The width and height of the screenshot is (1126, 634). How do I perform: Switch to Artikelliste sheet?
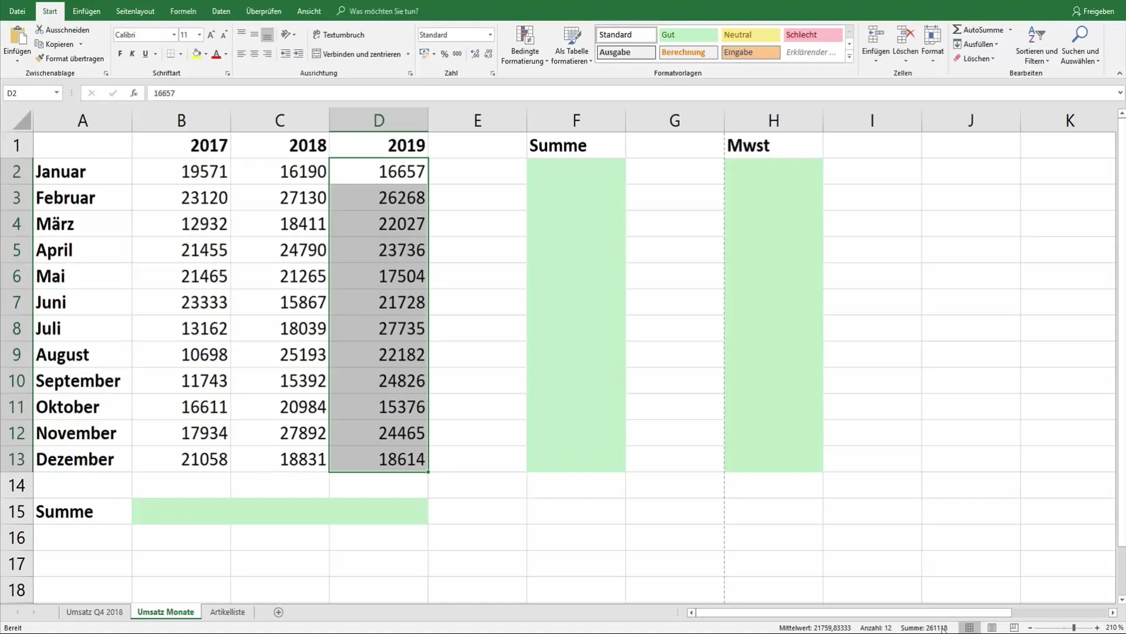[227, 612]
